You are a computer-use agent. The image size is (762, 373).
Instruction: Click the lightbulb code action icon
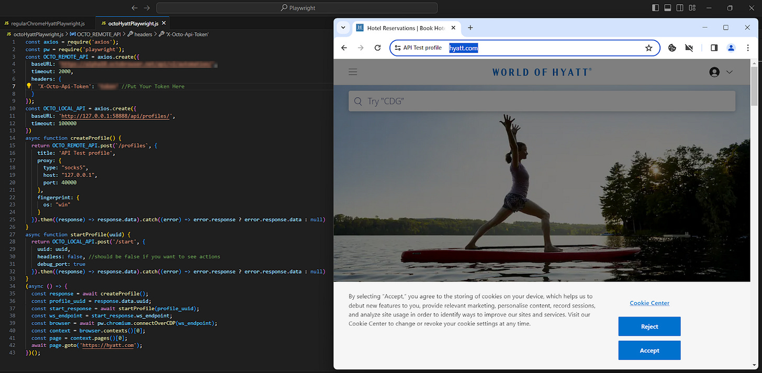pos(29,86)
